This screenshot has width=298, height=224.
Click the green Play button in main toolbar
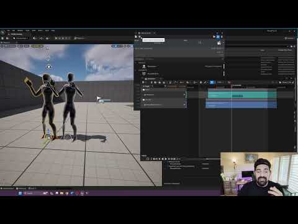coord(56,38)
